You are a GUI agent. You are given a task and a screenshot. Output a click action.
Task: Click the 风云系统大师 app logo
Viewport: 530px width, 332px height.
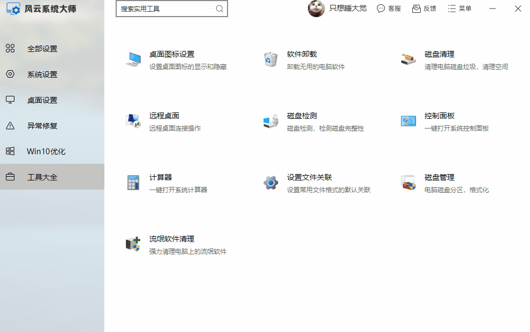click(13, 9)
